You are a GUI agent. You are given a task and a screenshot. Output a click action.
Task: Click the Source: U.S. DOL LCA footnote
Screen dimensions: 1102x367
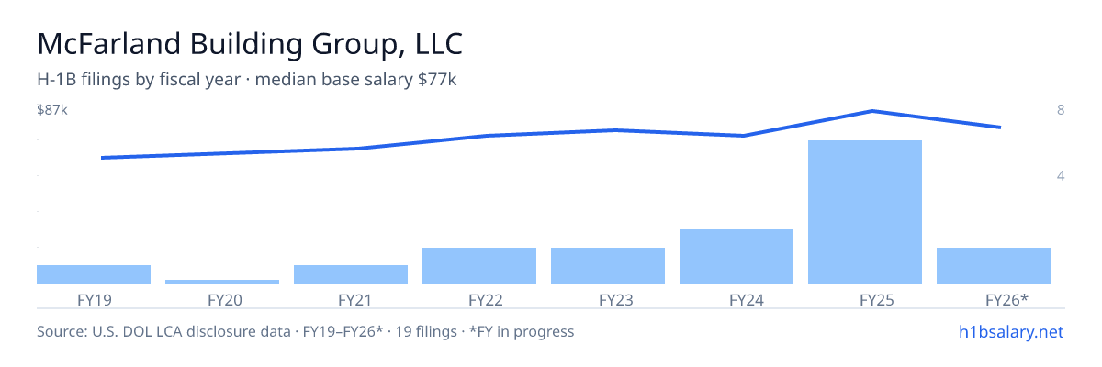click(x=305, y=331)
